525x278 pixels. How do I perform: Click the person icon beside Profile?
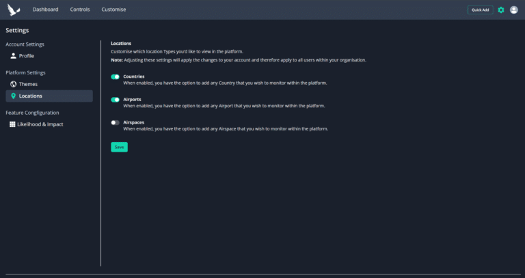point(14,56)
